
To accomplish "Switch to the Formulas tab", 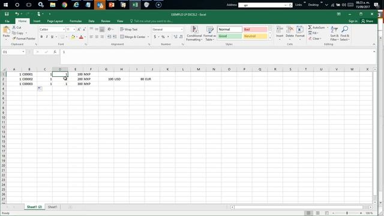I will point(76,22).
